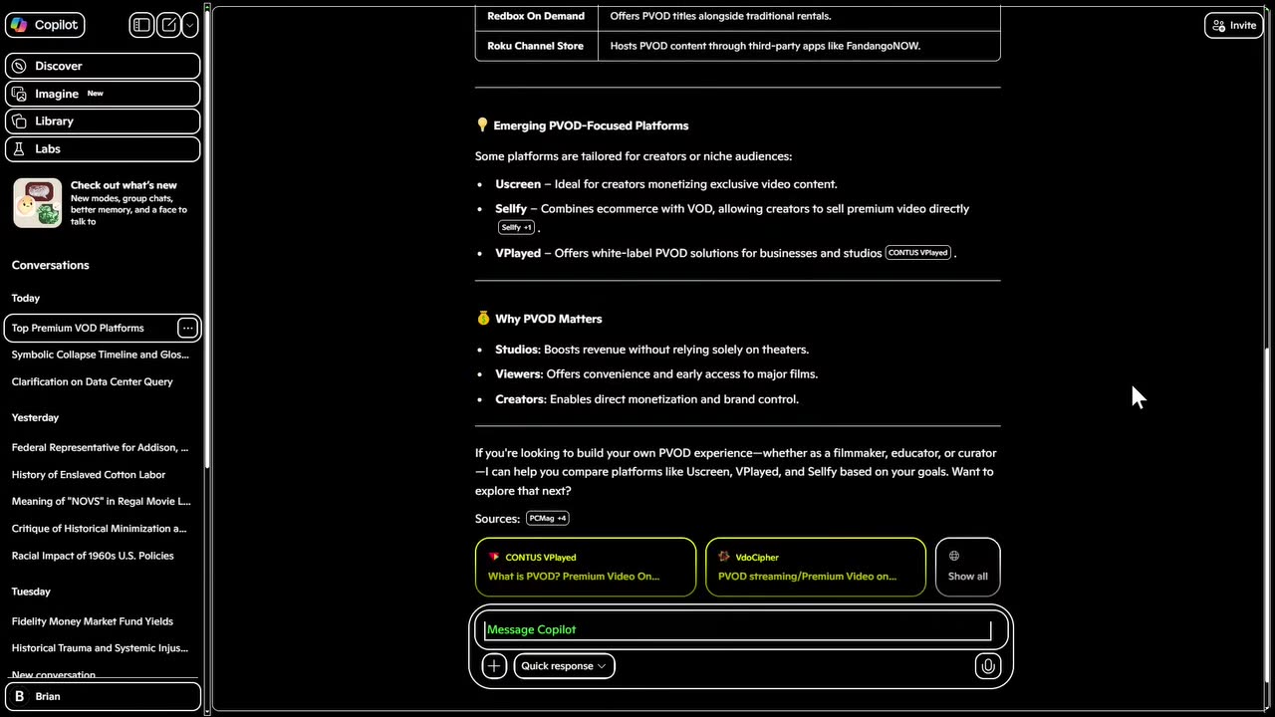
Task: Click the Discover compass icon
Action: [x=19, y=66]
